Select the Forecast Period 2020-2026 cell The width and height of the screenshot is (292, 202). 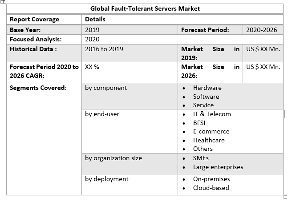[262, 30]
